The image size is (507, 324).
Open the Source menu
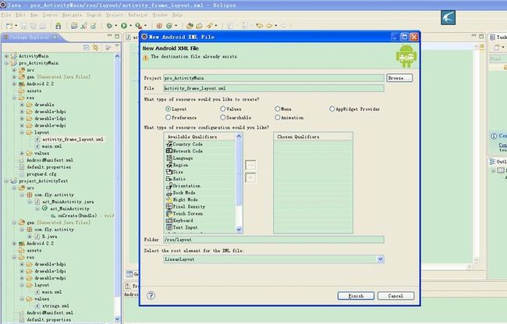50,15
